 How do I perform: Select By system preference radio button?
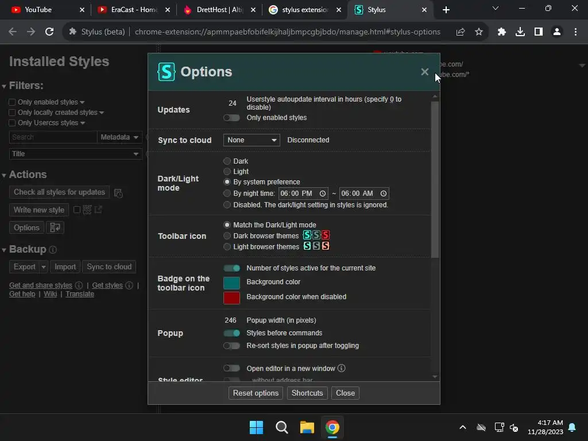[227, 182]
